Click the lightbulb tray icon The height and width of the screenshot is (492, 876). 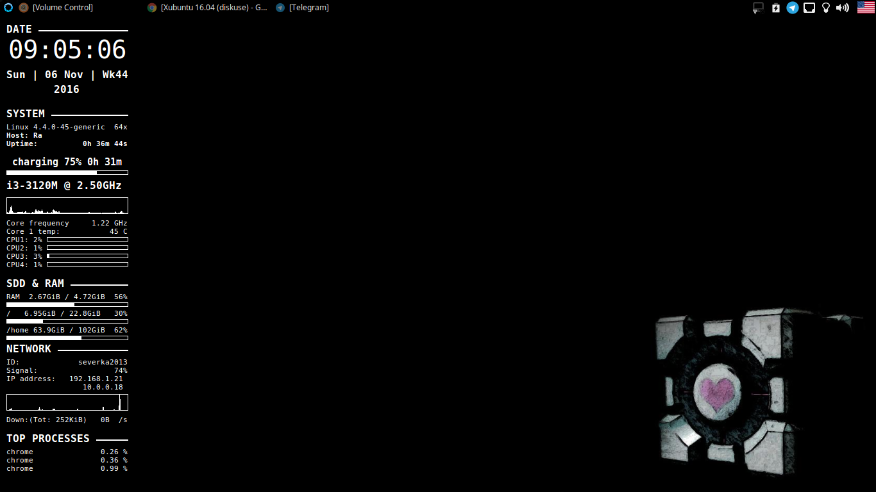826,8
